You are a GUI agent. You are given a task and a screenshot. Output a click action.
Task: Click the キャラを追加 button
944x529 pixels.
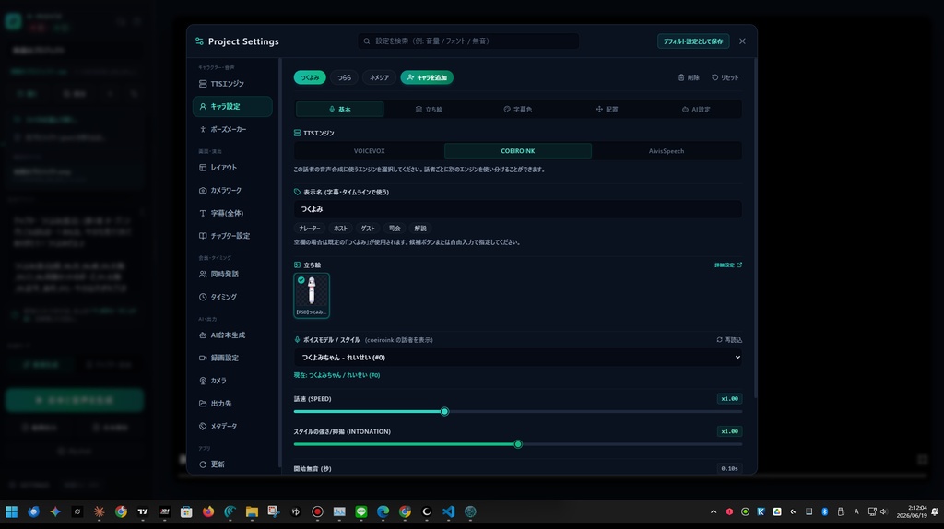(427, 77)
